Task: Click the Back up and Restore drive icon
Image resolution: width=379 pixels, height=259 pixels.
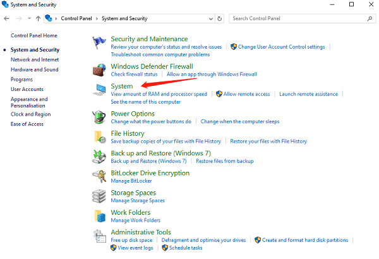Action: [99, 157]
